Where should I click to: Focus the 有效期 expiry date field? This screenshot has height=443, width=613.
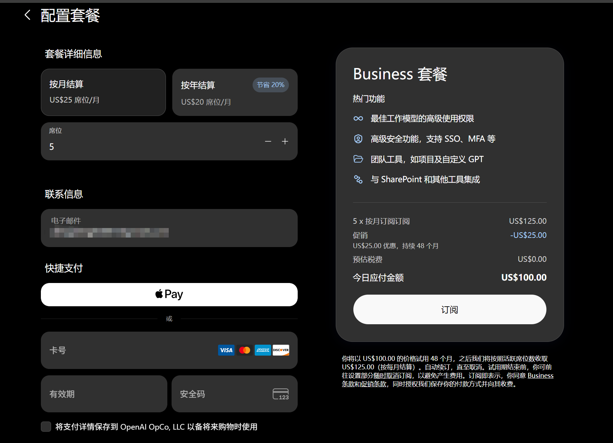(104, 394)
